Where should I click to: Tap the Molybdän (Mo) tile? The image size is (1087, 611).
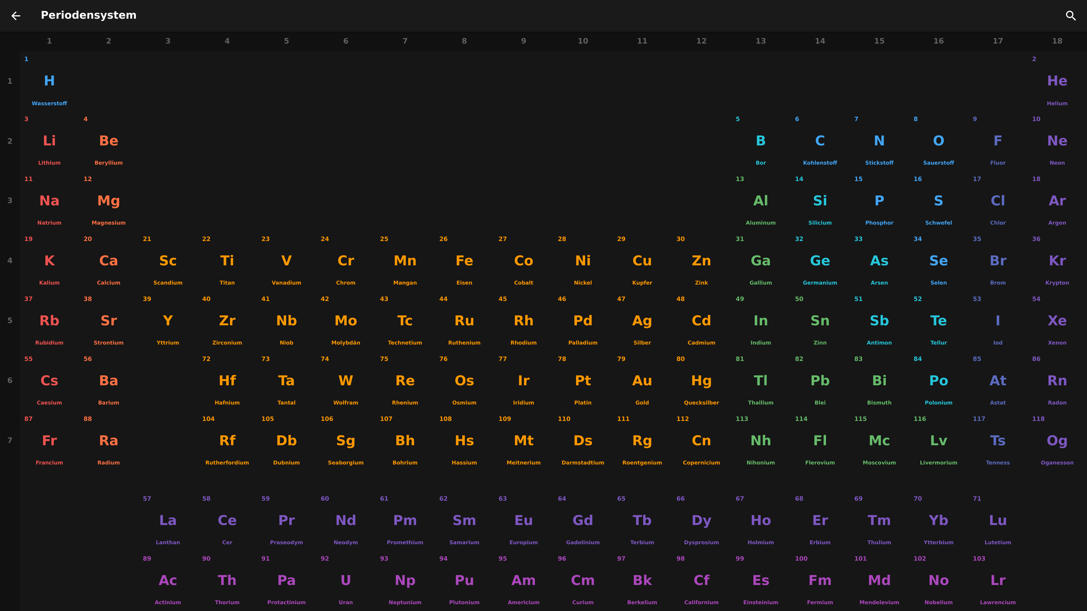[x=346, y=321]
